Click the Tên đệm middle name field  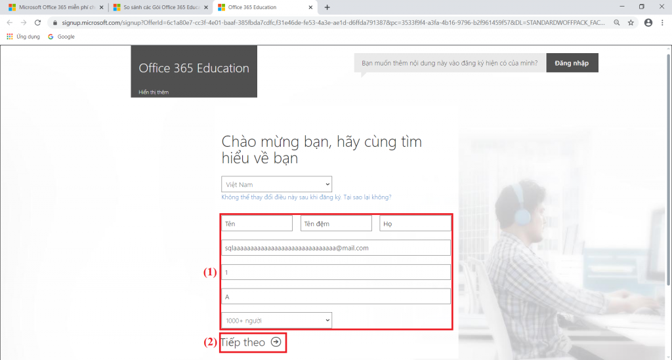click(x=336, y=224)
